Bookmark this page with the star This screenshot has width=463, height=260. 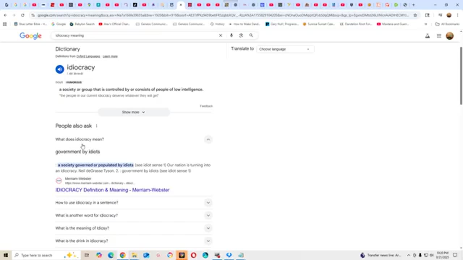click(x=415, y=15)
